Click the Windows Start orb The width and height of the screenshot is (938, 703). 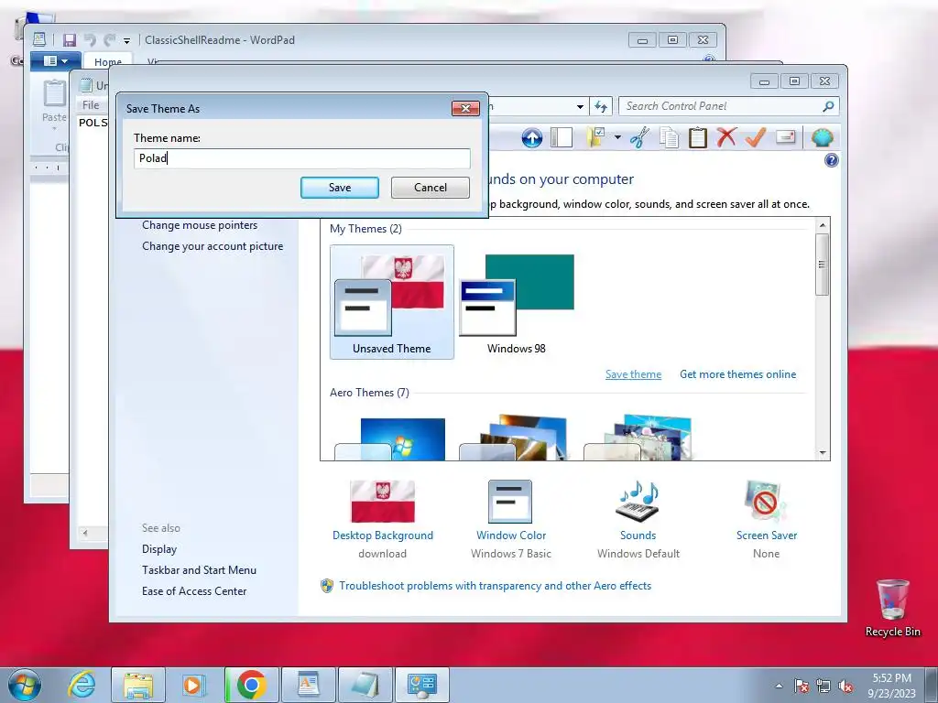coord(25,685)
